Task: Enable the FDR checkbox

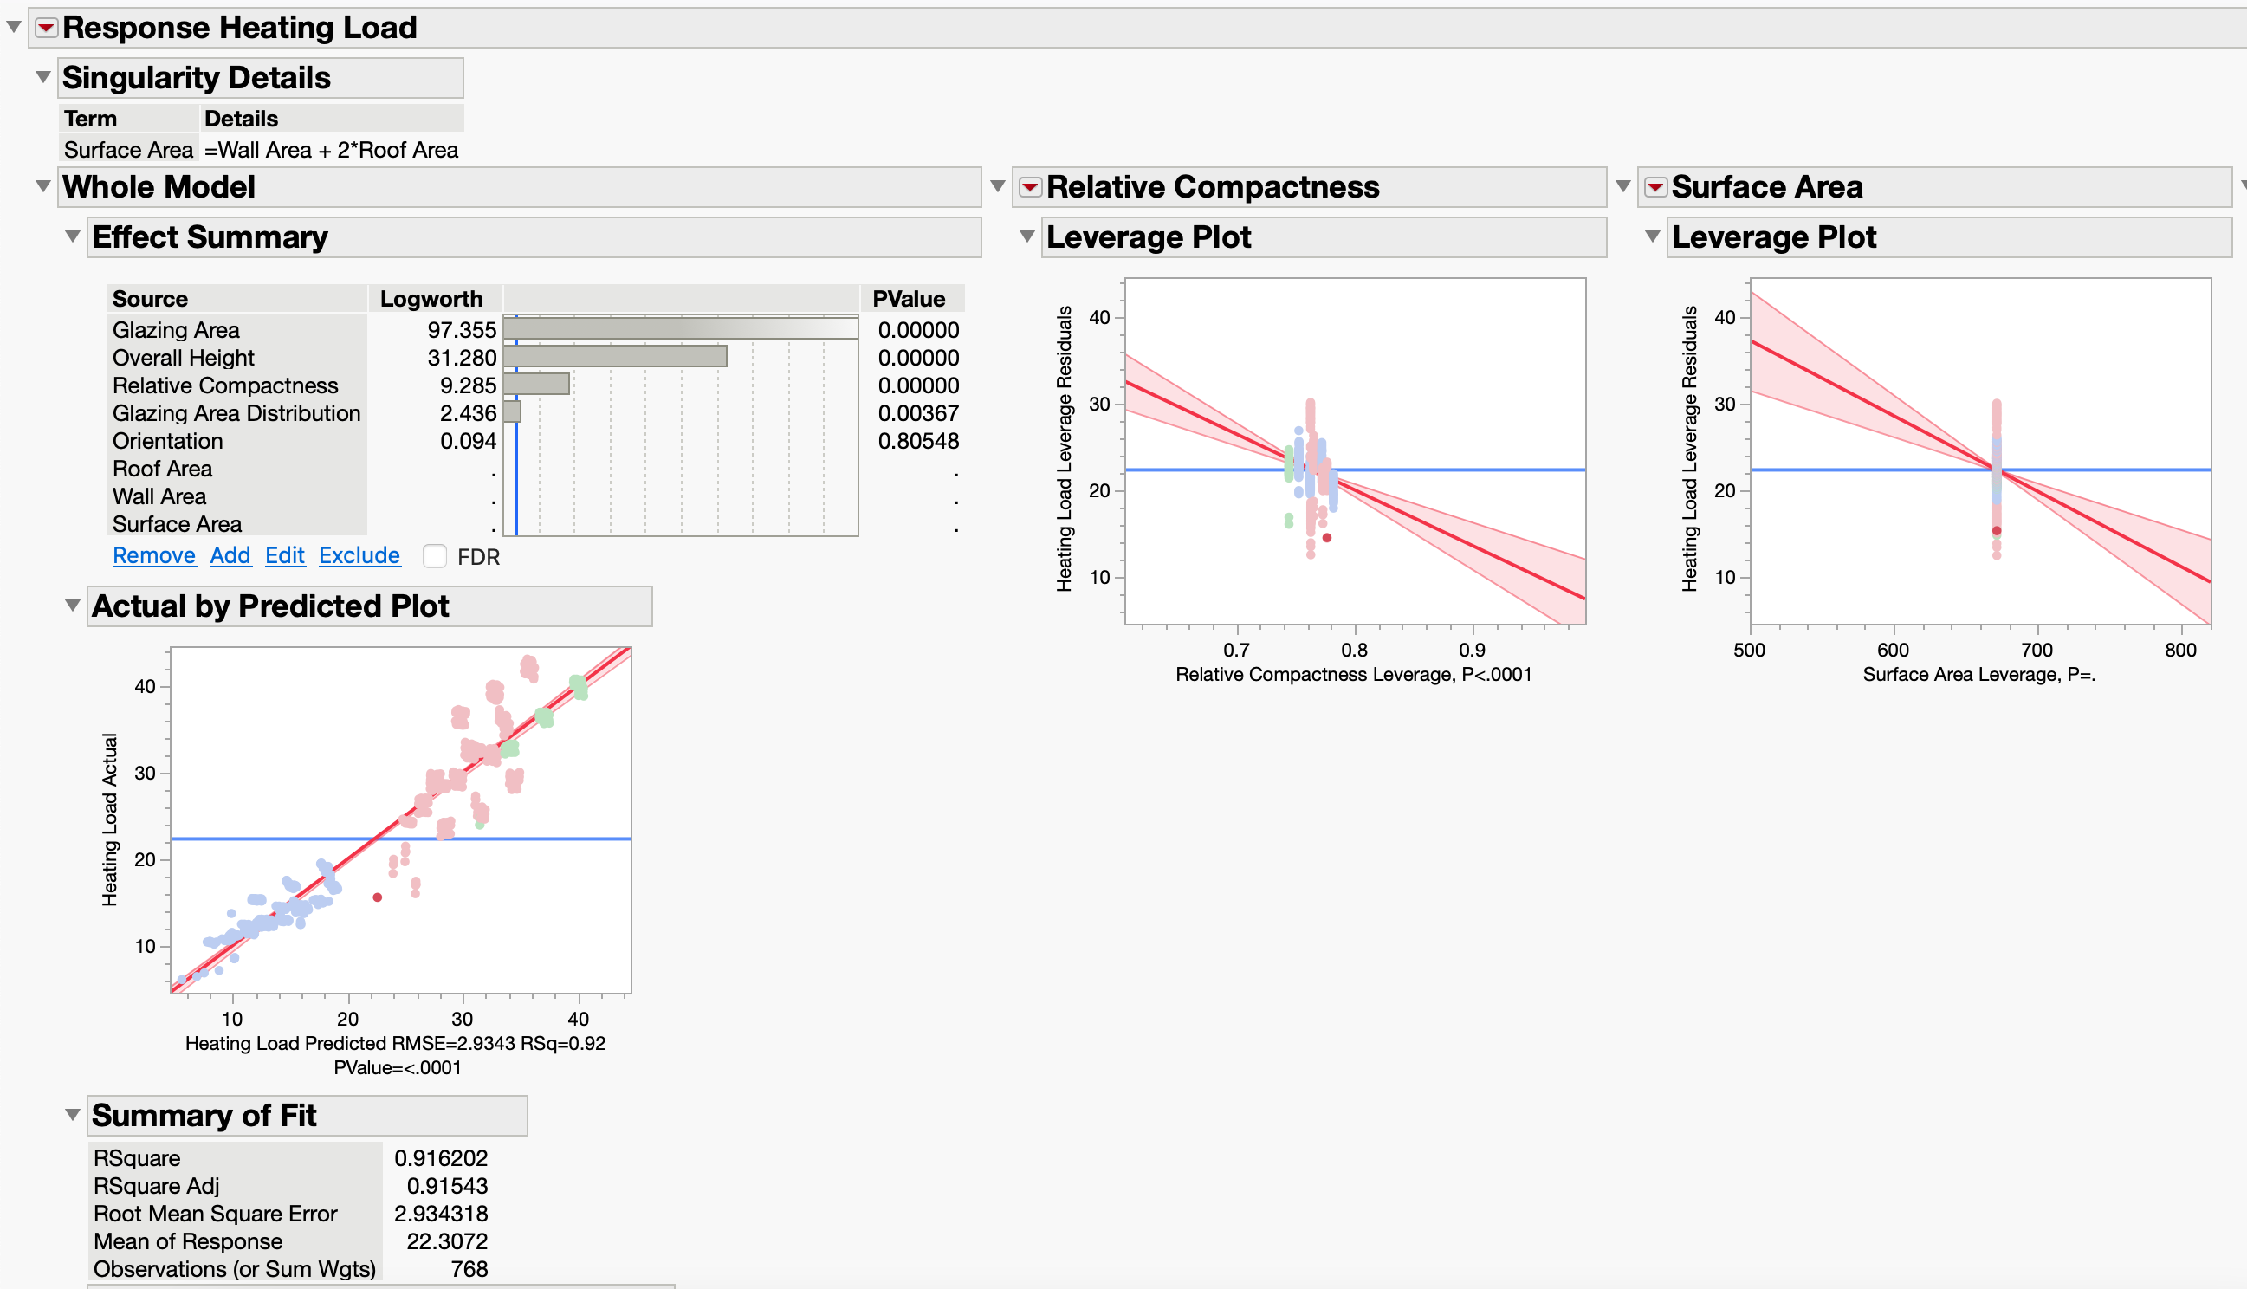Action: click(x=435, y=556)
